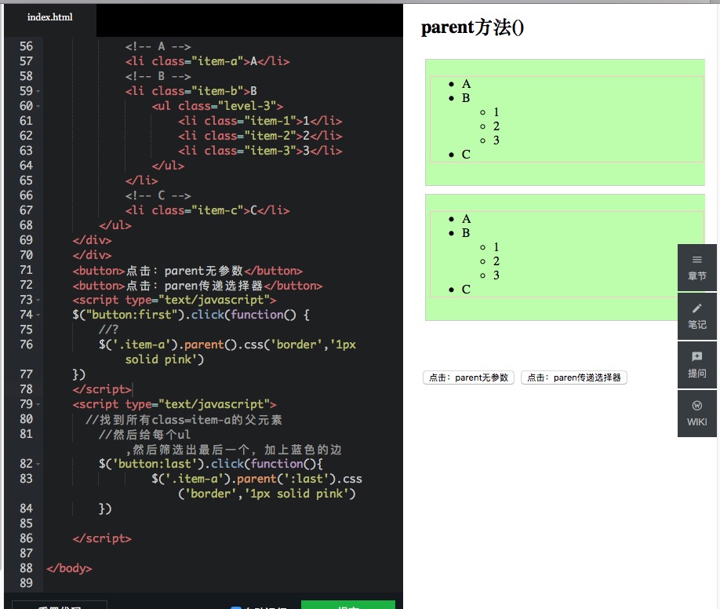
Task: Click the item-1 li code line
Action: (260, 122)
